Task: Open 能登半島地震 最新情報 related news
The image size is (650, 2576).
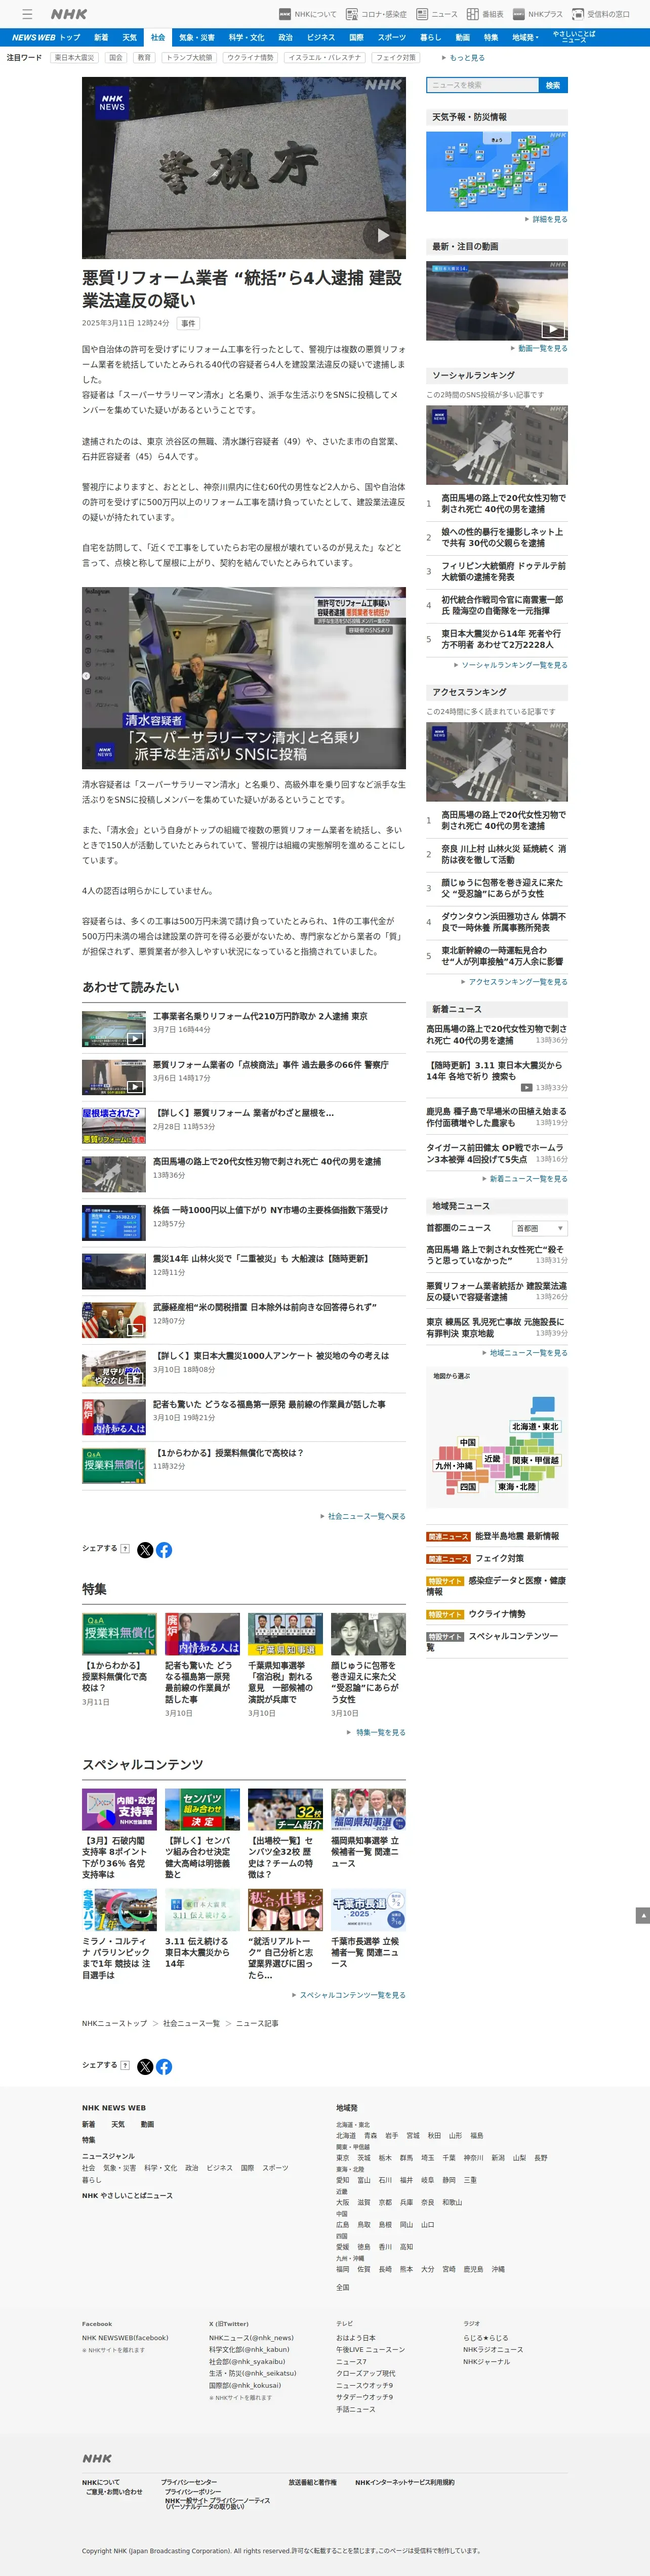Action: point(517,1536)
